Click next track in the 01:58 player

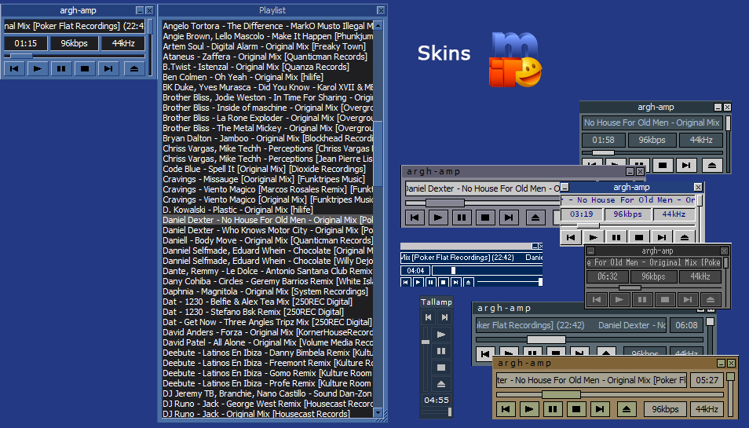686,165
